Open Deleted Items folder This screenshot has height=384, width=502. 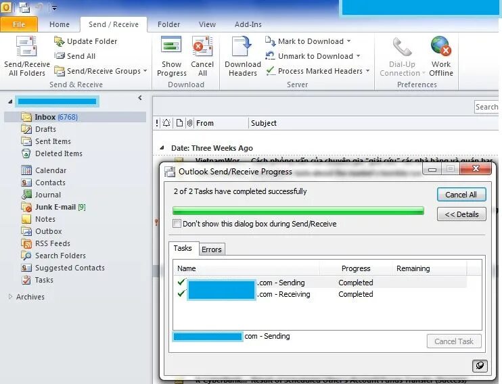[51, 153]
